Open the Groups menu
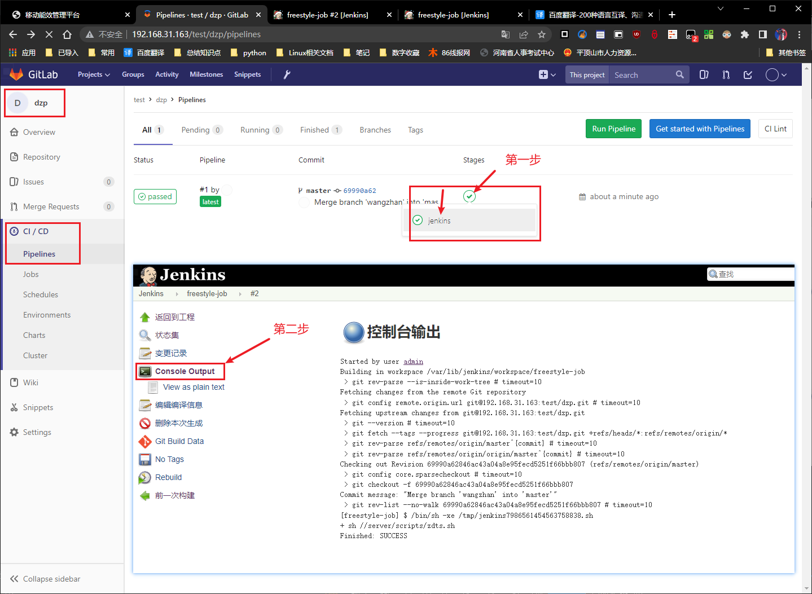The width and height of the screenshot is (812, 594). coord(133,74)
